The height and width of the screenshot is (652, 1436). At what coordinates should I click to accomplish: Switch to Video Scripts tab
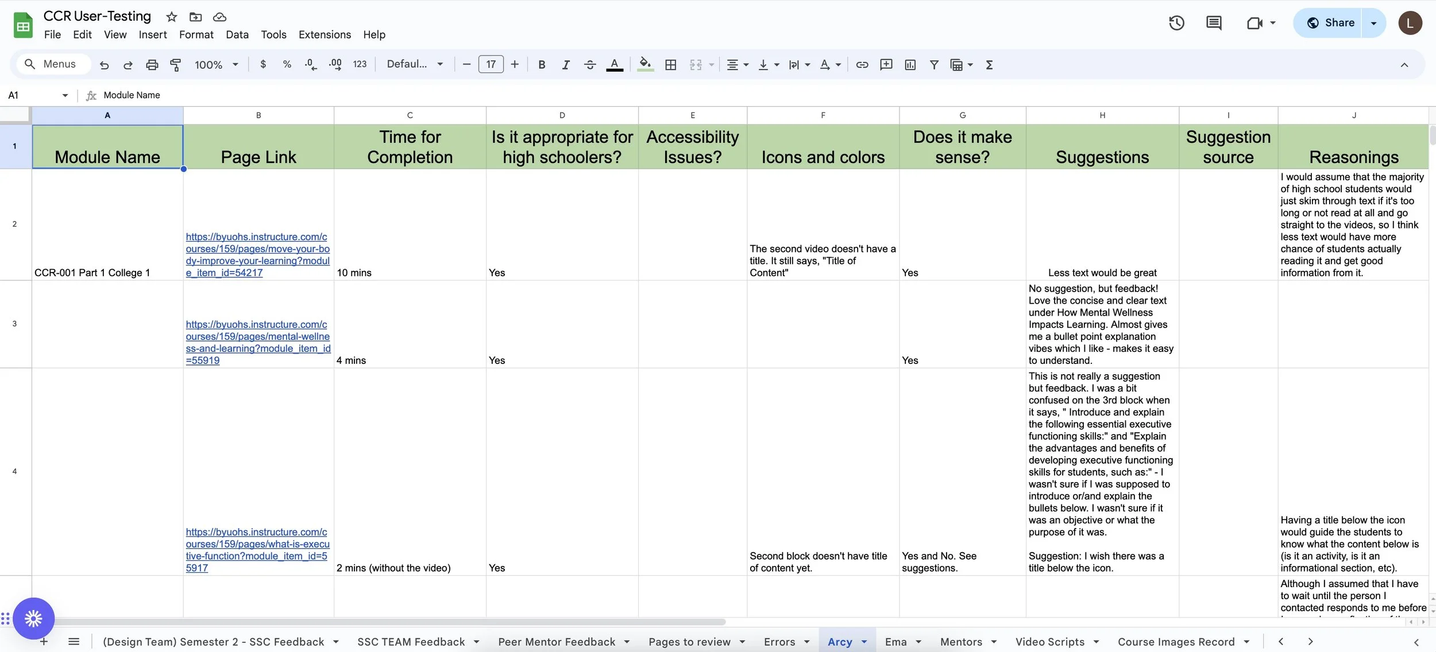click(x=1049, y=642)
